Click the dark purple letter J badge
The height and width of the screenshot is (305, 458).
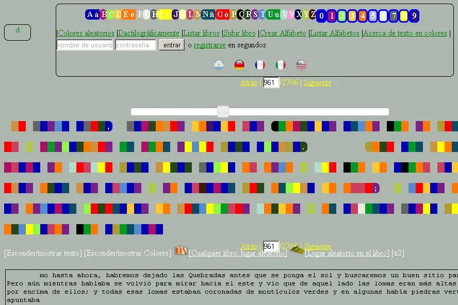[175, 14]
